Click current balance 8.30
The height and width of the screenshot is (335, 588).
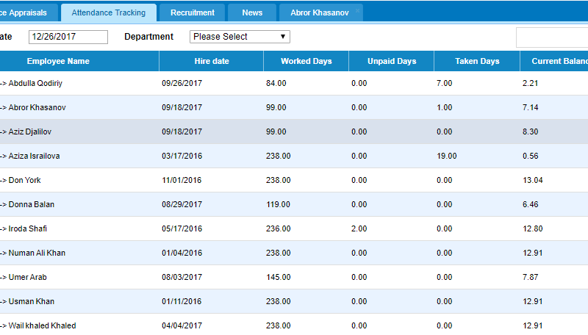[x=530, y=132]
